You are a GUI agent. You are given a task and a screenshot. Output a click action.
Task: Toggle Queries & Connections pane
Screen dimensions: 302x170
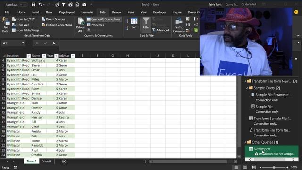(x=104, y=19)
